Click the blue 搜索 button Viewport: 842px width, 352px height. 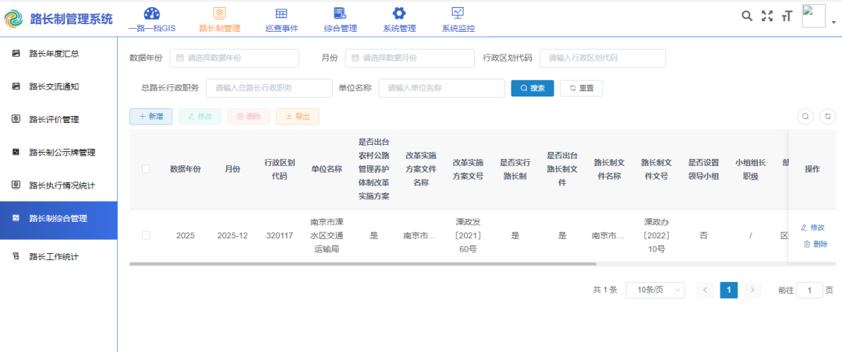532,88
